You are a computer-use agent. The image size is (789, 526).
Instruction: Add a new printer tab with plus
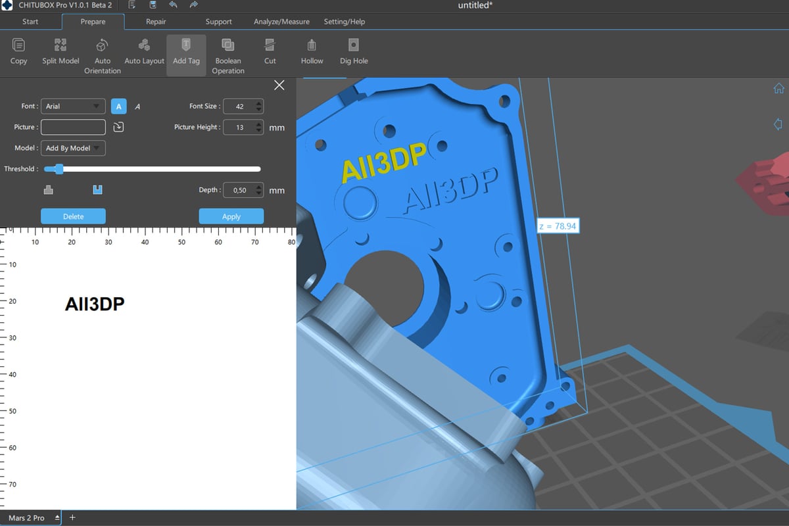(72, 517)
